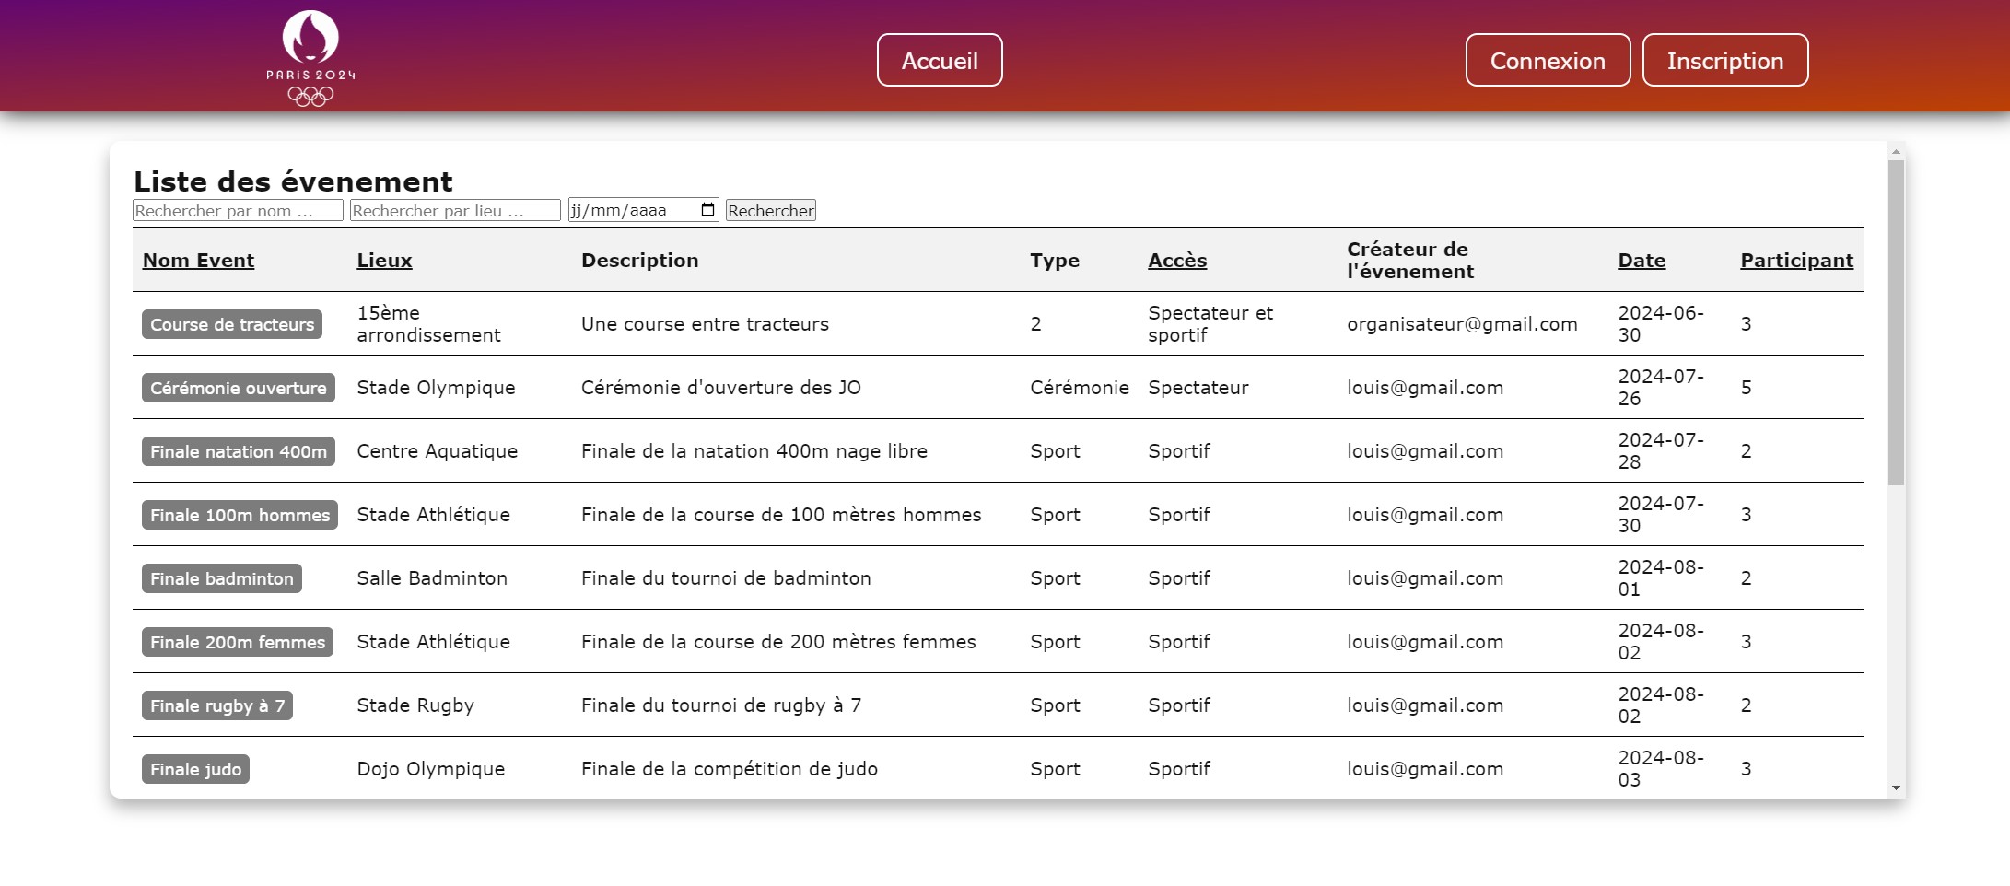Go to the Accueil page
This screenshot has height=886, width=2010.
click(x=939, y=61)
